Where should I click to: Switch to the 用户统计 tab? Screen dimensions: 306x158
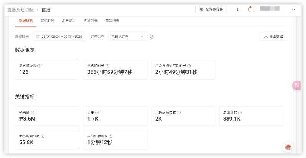tap(69, 21)
